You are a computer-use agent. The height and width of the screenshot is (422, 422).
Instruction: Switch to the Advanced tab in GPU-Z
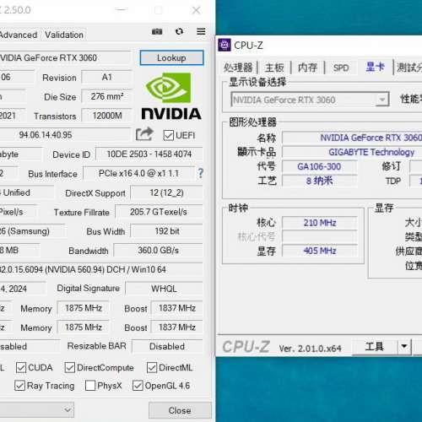pyautogui.click(x=19, y=35)
